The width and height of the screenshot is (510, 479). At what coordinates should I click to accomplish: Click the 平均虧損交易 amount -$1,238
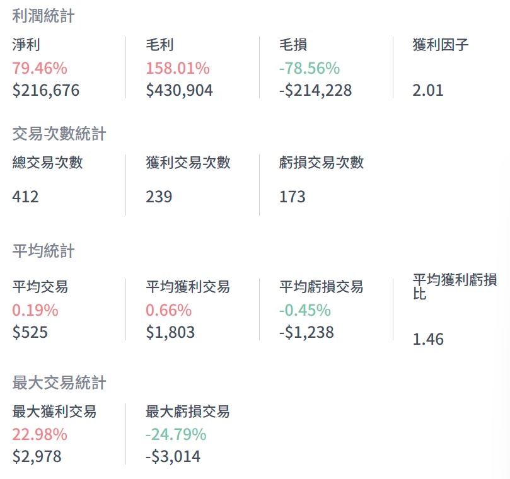(306, 332)
